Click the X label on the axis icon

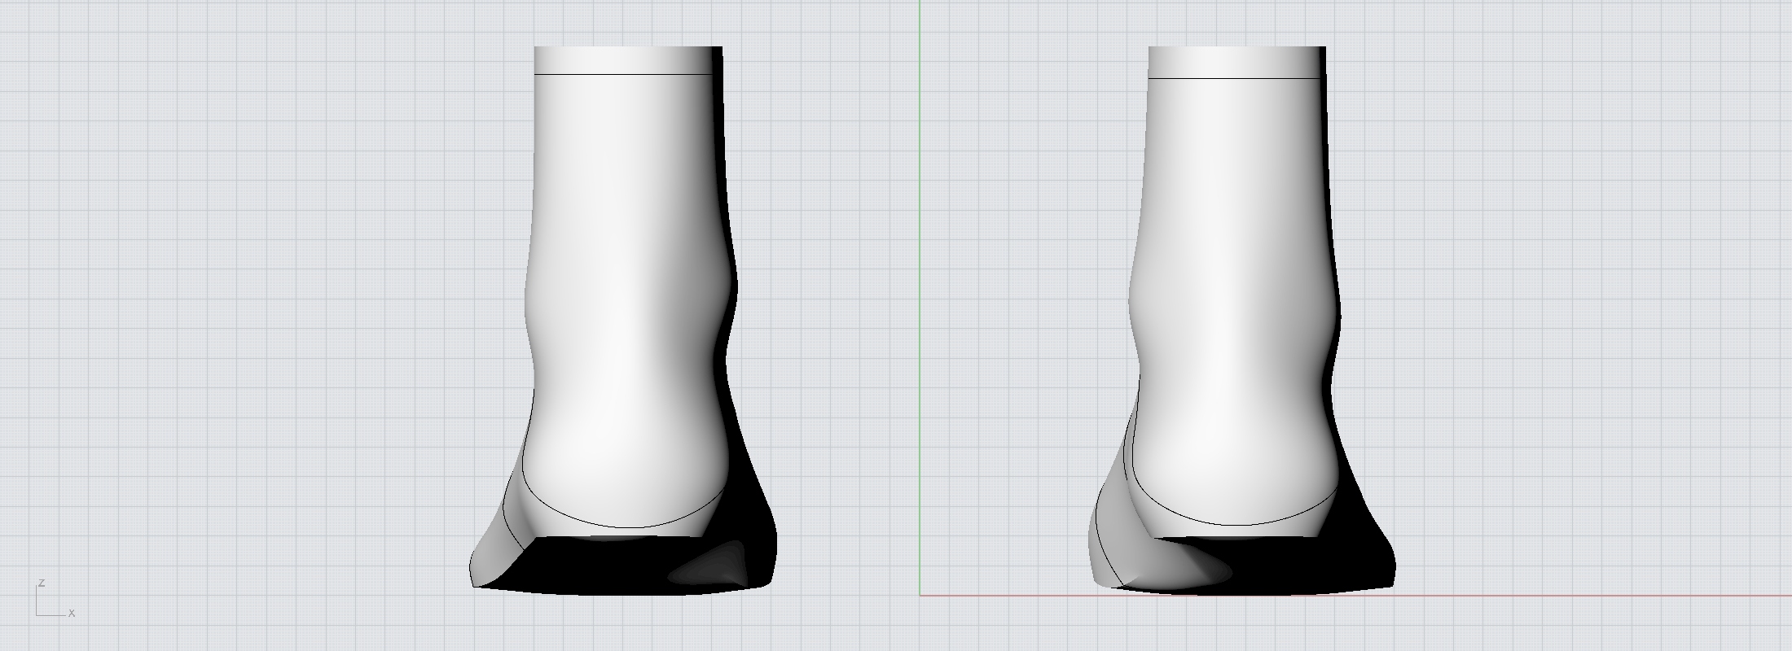pos(72,613)
